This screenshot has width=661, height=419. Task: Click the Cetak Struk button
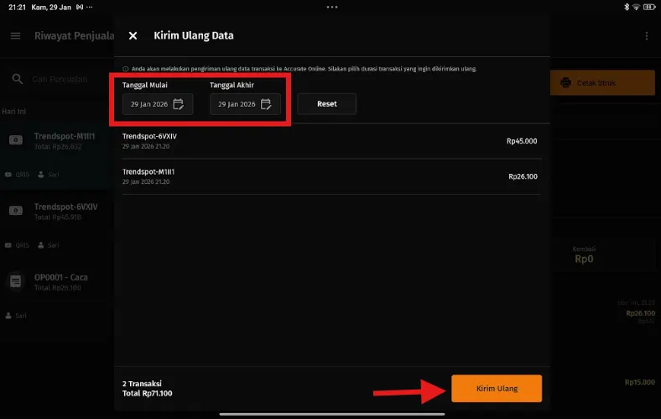[602, 82]
